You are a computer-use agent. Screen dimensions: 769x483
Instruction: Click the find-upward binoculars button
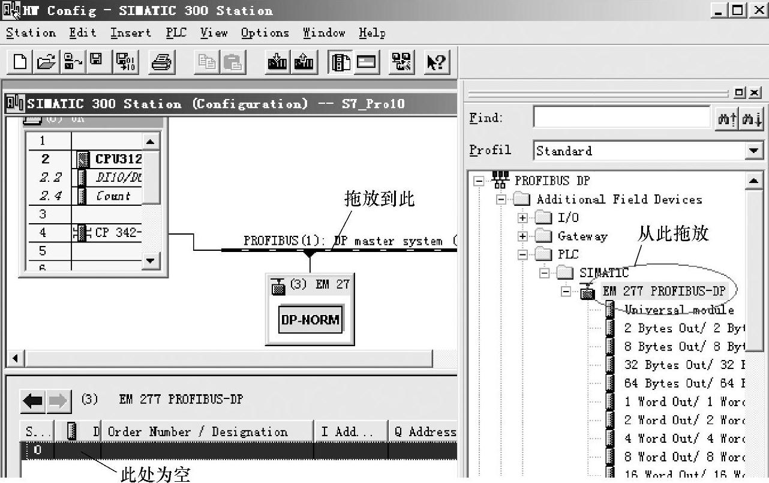click(728, 118)
